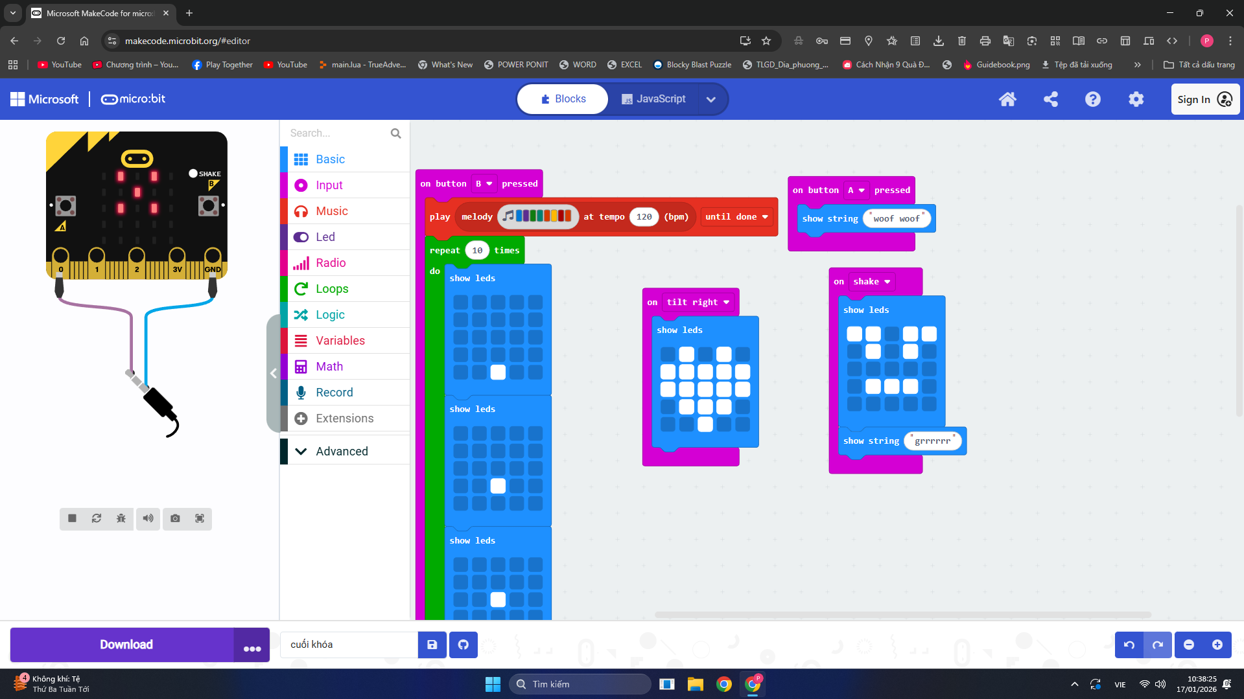
Task: Click the GitHub repository icon
Action: click(463, 645)
